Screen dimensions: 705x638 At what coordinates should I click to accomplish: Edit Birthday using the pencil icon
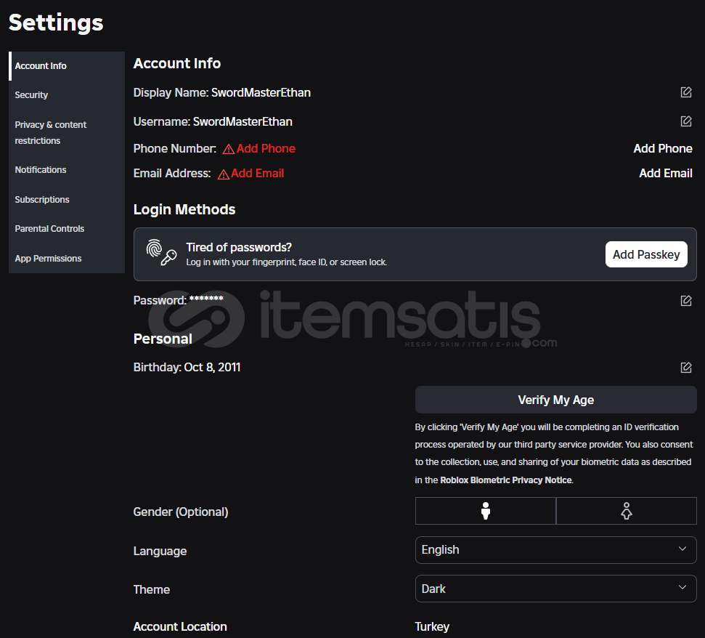click(x=685, y=368)
